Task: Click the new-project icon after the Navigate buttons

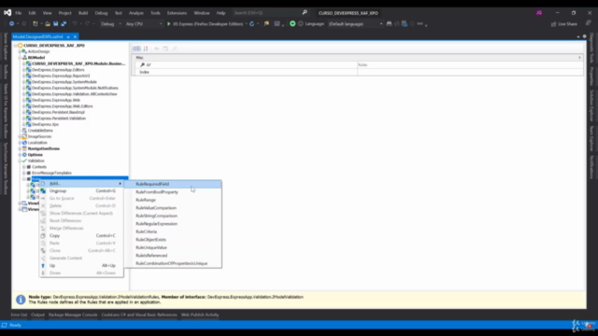Action: [x=36, y=23]
